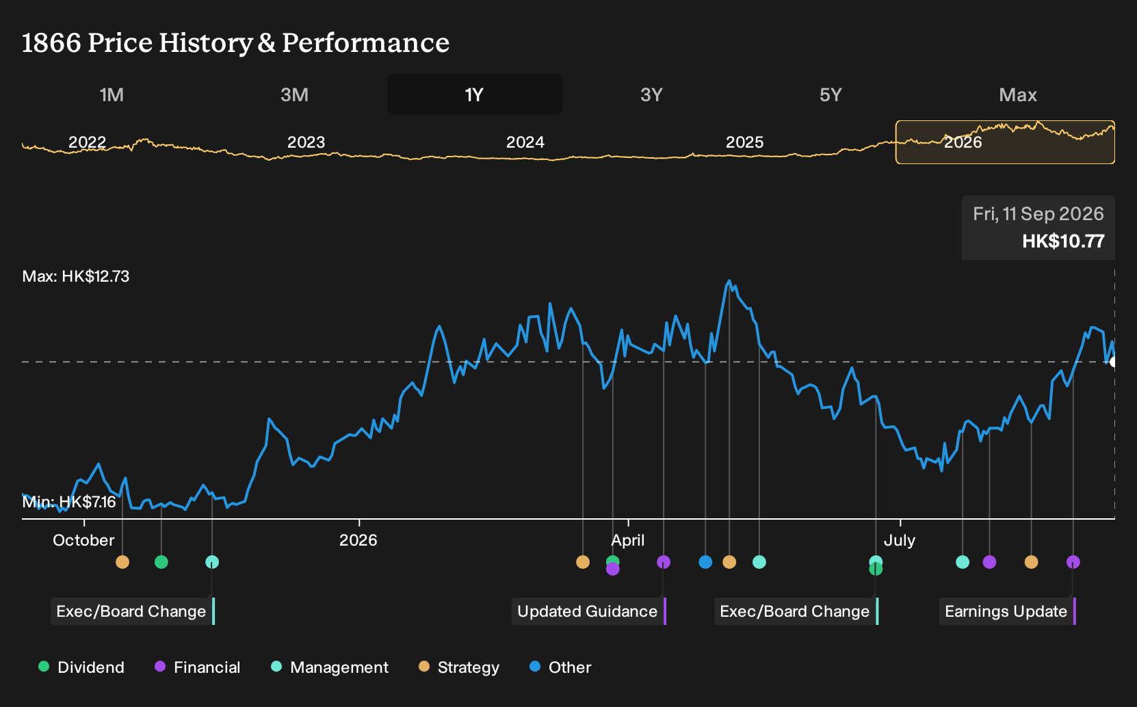Select the teal Management marker just before July
This screenshot has width=1137, height=707.
(x=876, y=561)
